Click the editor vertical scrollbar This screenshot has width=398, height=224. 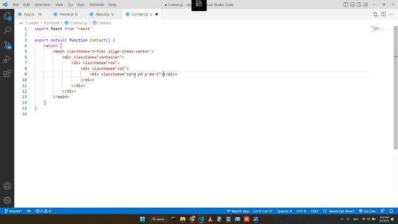tap(396, 87)
